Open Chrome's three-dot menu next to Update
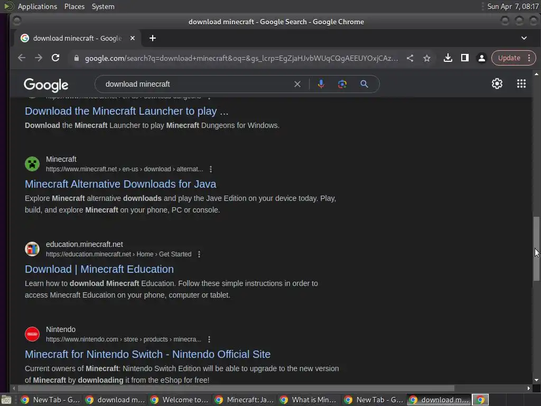This screenshot has height=406, width=541. click(529, 58)
